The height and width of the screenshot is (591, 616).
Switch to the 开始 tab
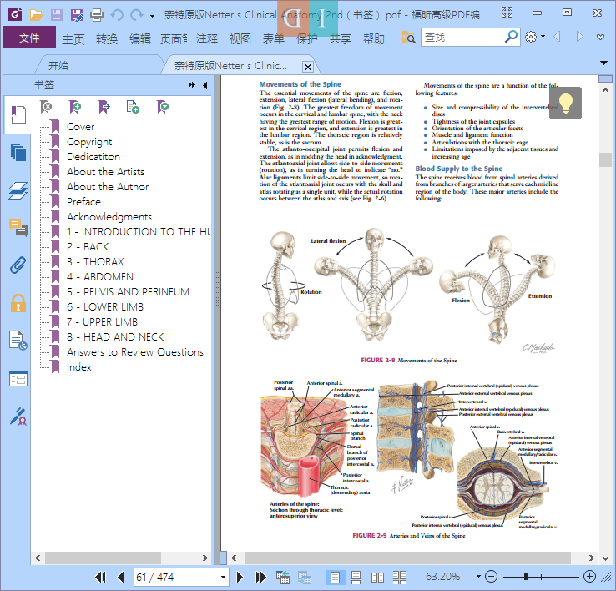[58, 66]
